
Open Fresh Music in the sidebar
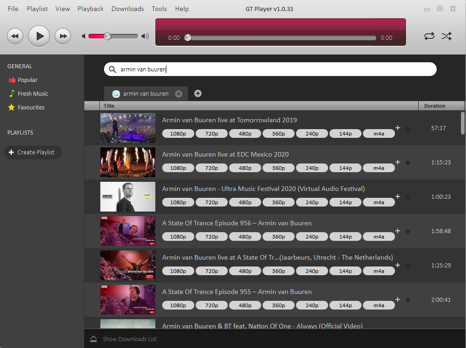click(33, 93)
